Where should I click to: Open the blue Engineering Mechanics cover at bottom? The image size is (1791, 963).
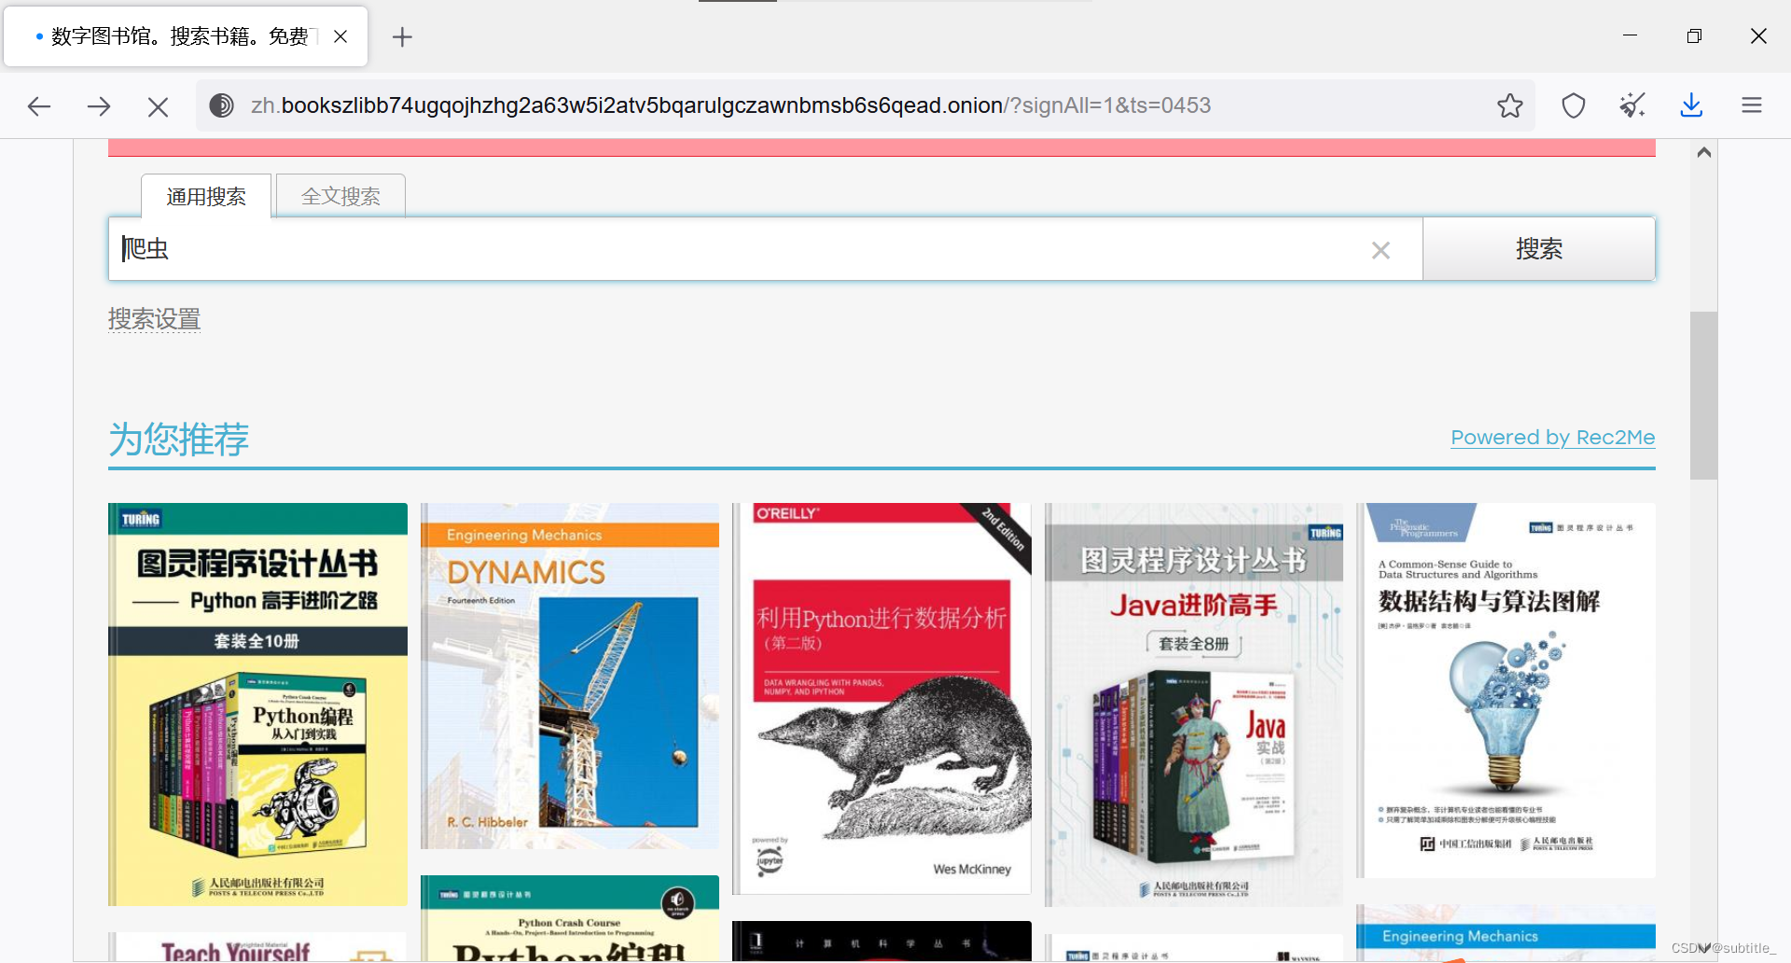click(x=1506, y=933)
